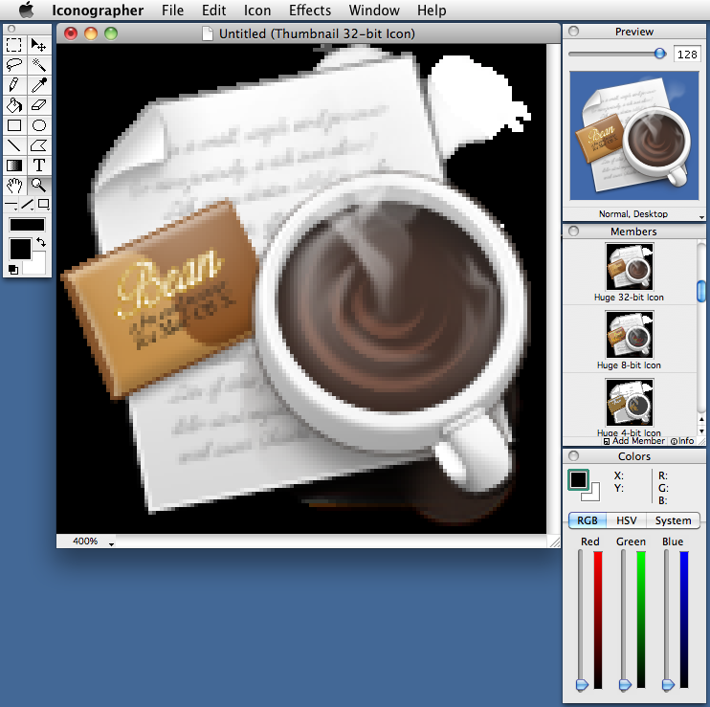Swap foreground and background colors arrow

coord(41,243)
